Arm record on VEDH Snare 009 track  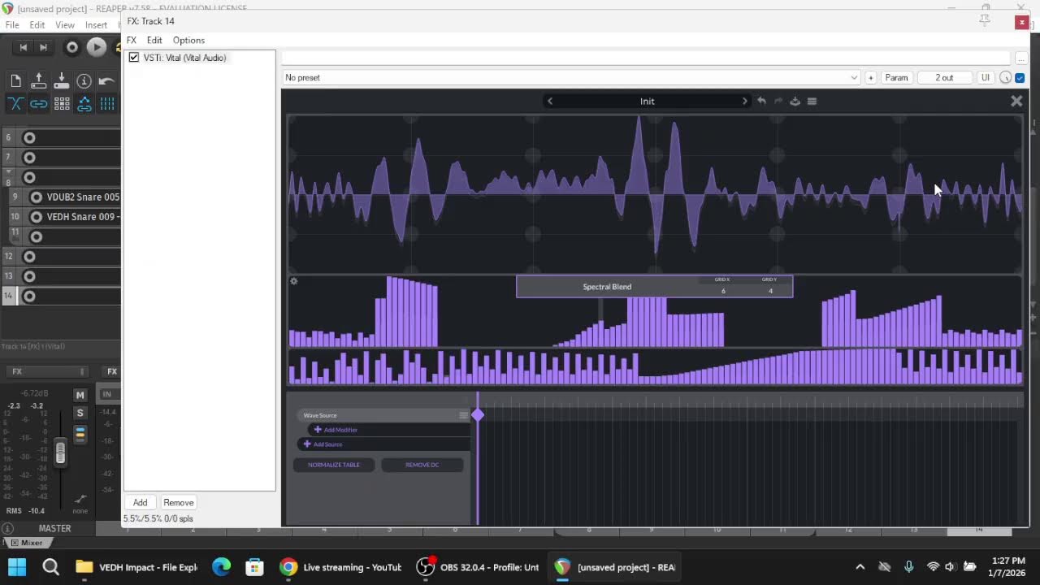click(x=36, y=217)
